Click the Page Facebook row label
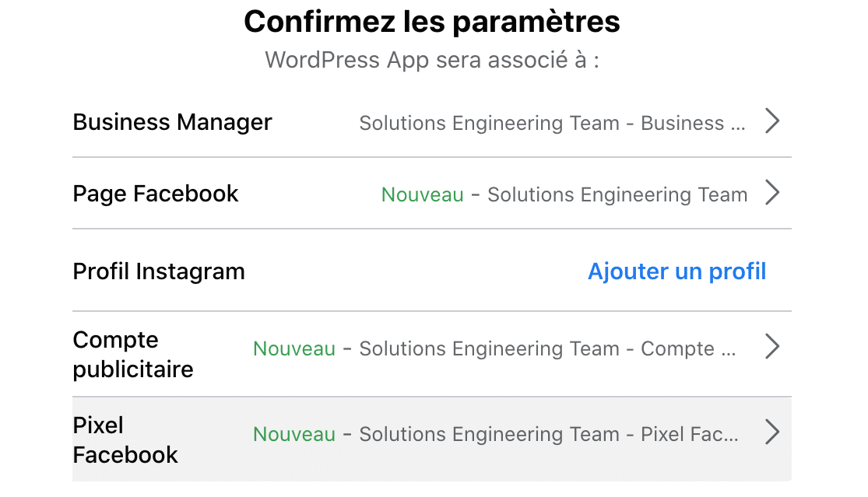Image resolution: width=868 pixels, height=497 pixels. (155, 193)
